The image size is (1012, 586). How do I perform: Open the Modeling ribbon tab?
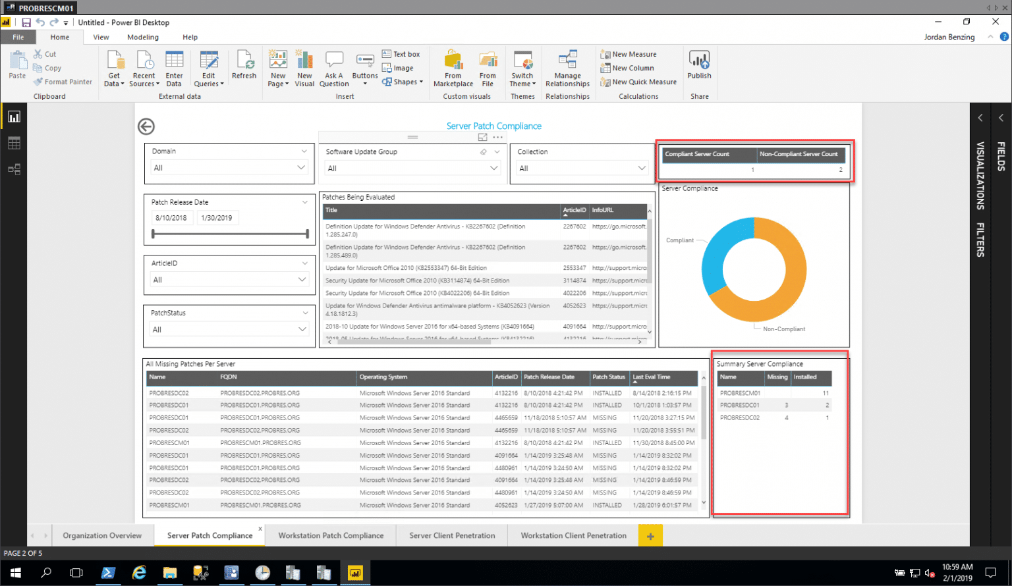(x=142, y=37)
